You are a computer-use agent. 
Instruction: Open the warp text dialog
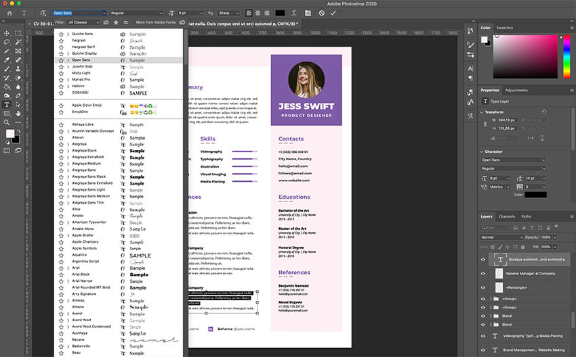click(x=293, y=14)
